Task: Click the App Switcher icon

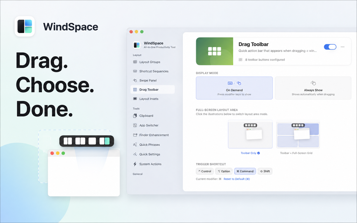Action: coord(135,125)
